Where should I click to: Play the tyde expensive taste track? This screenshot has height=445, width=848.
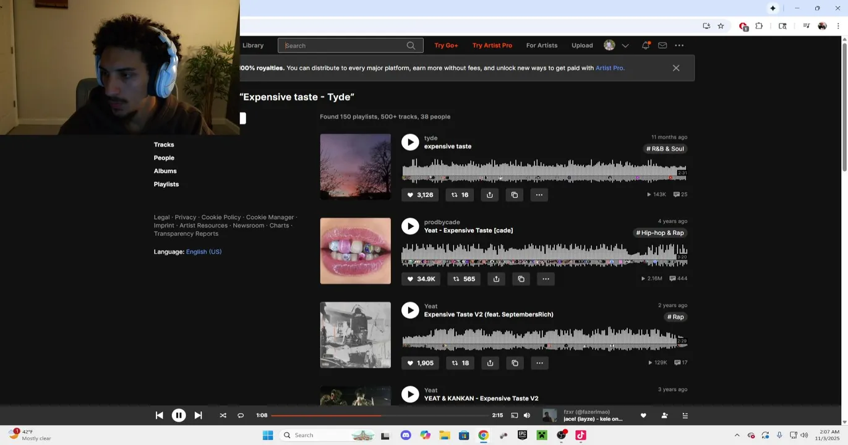point(410,142)
